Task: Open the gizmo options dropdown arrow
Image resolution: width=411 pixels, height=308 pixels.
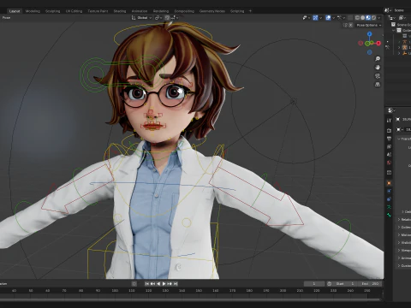Action: pyautogui.click(x=320, y=18)
